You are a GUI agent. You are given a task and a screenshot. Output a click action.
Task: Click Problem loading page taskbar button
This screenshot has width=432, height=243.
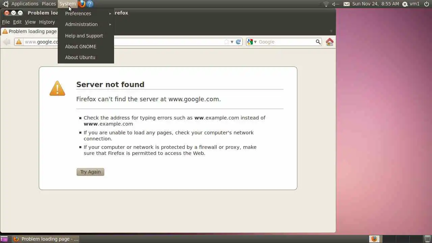click(x=46, y=239)
